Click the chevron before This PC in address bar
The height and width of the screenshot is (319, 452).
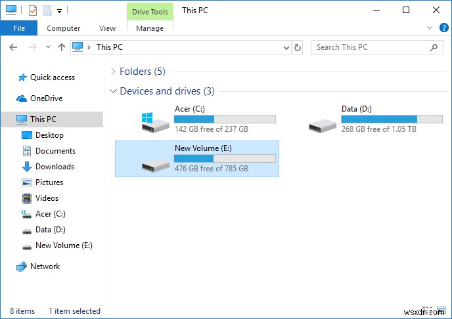tap(89, 47)
